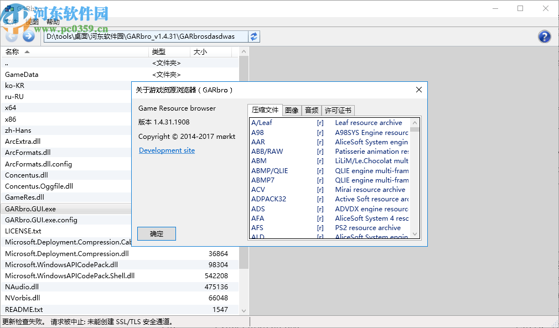The image size is (559, 328).
Task: Select the Microsoft.Deployment.Compression.dll file
Action: [120, 253]
